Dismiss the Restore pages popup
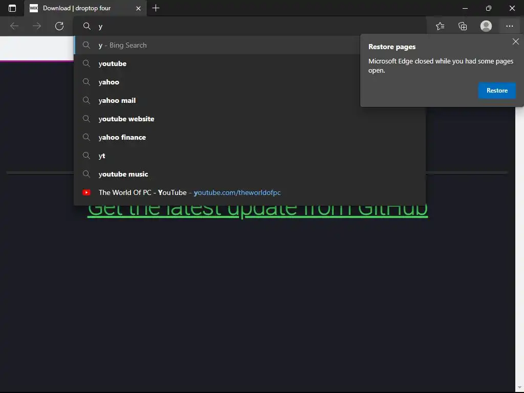The width and height of the screenshot is (524, 393). point(516,41)
